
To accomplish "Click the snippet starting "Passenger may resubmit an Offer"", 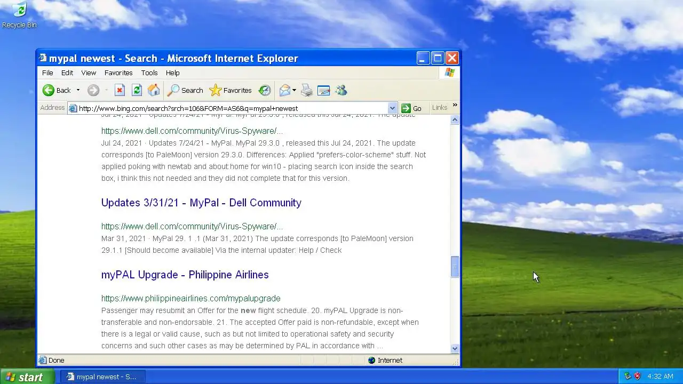I will click(260, 328).
